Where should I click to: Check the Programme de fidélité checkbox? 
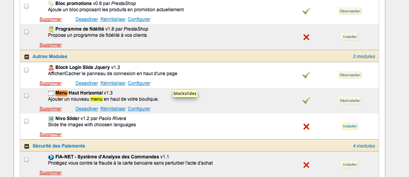(x=26, y=32)
